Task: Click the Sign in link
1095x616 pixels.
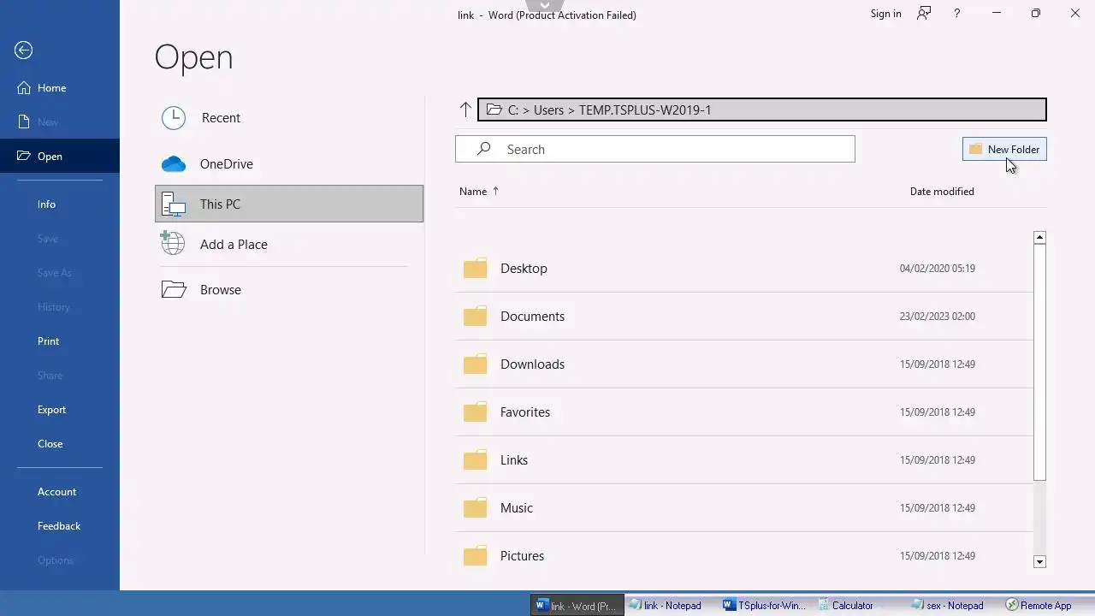Action: coord(885,14)
